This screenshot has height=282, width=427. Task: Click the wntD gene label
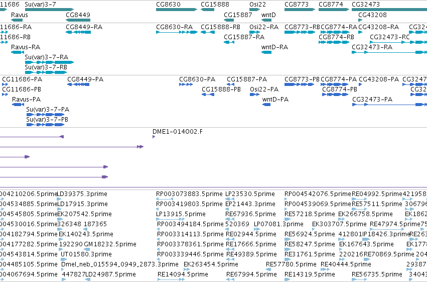click(x=268, y=15)
